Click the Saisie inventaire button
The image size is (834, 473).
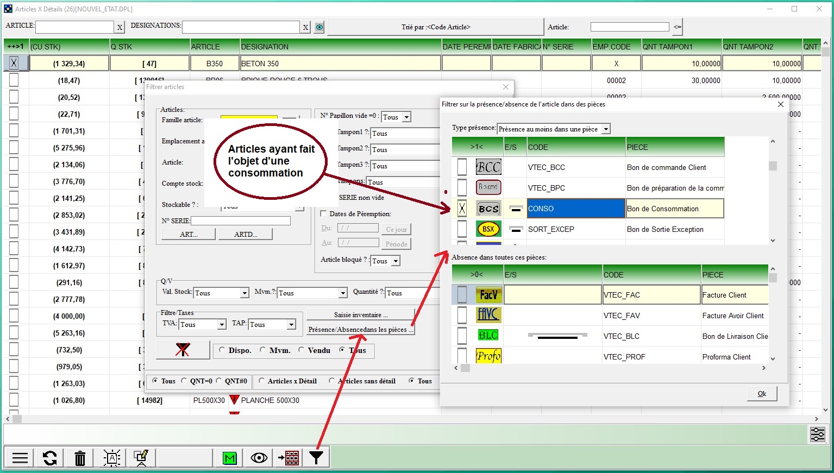point(361,315)
